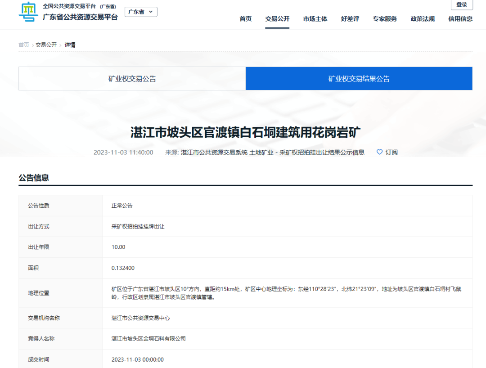Viewport: 486px width, 368px height.
Task: Select the 信用信息 navigation item
Action: (x=460, y=19)
